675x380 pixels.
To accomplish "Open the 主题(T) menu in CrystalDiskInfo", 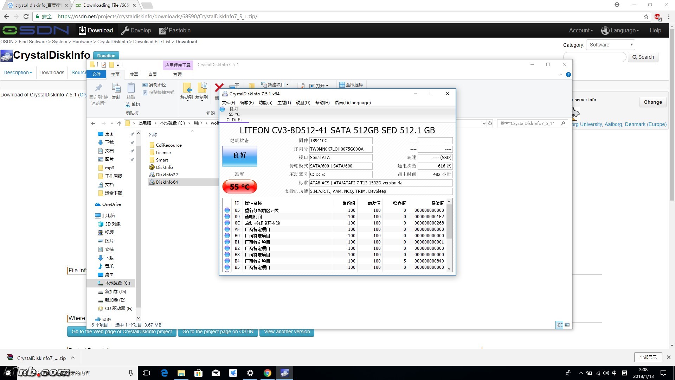I will (x=284, y=103).
